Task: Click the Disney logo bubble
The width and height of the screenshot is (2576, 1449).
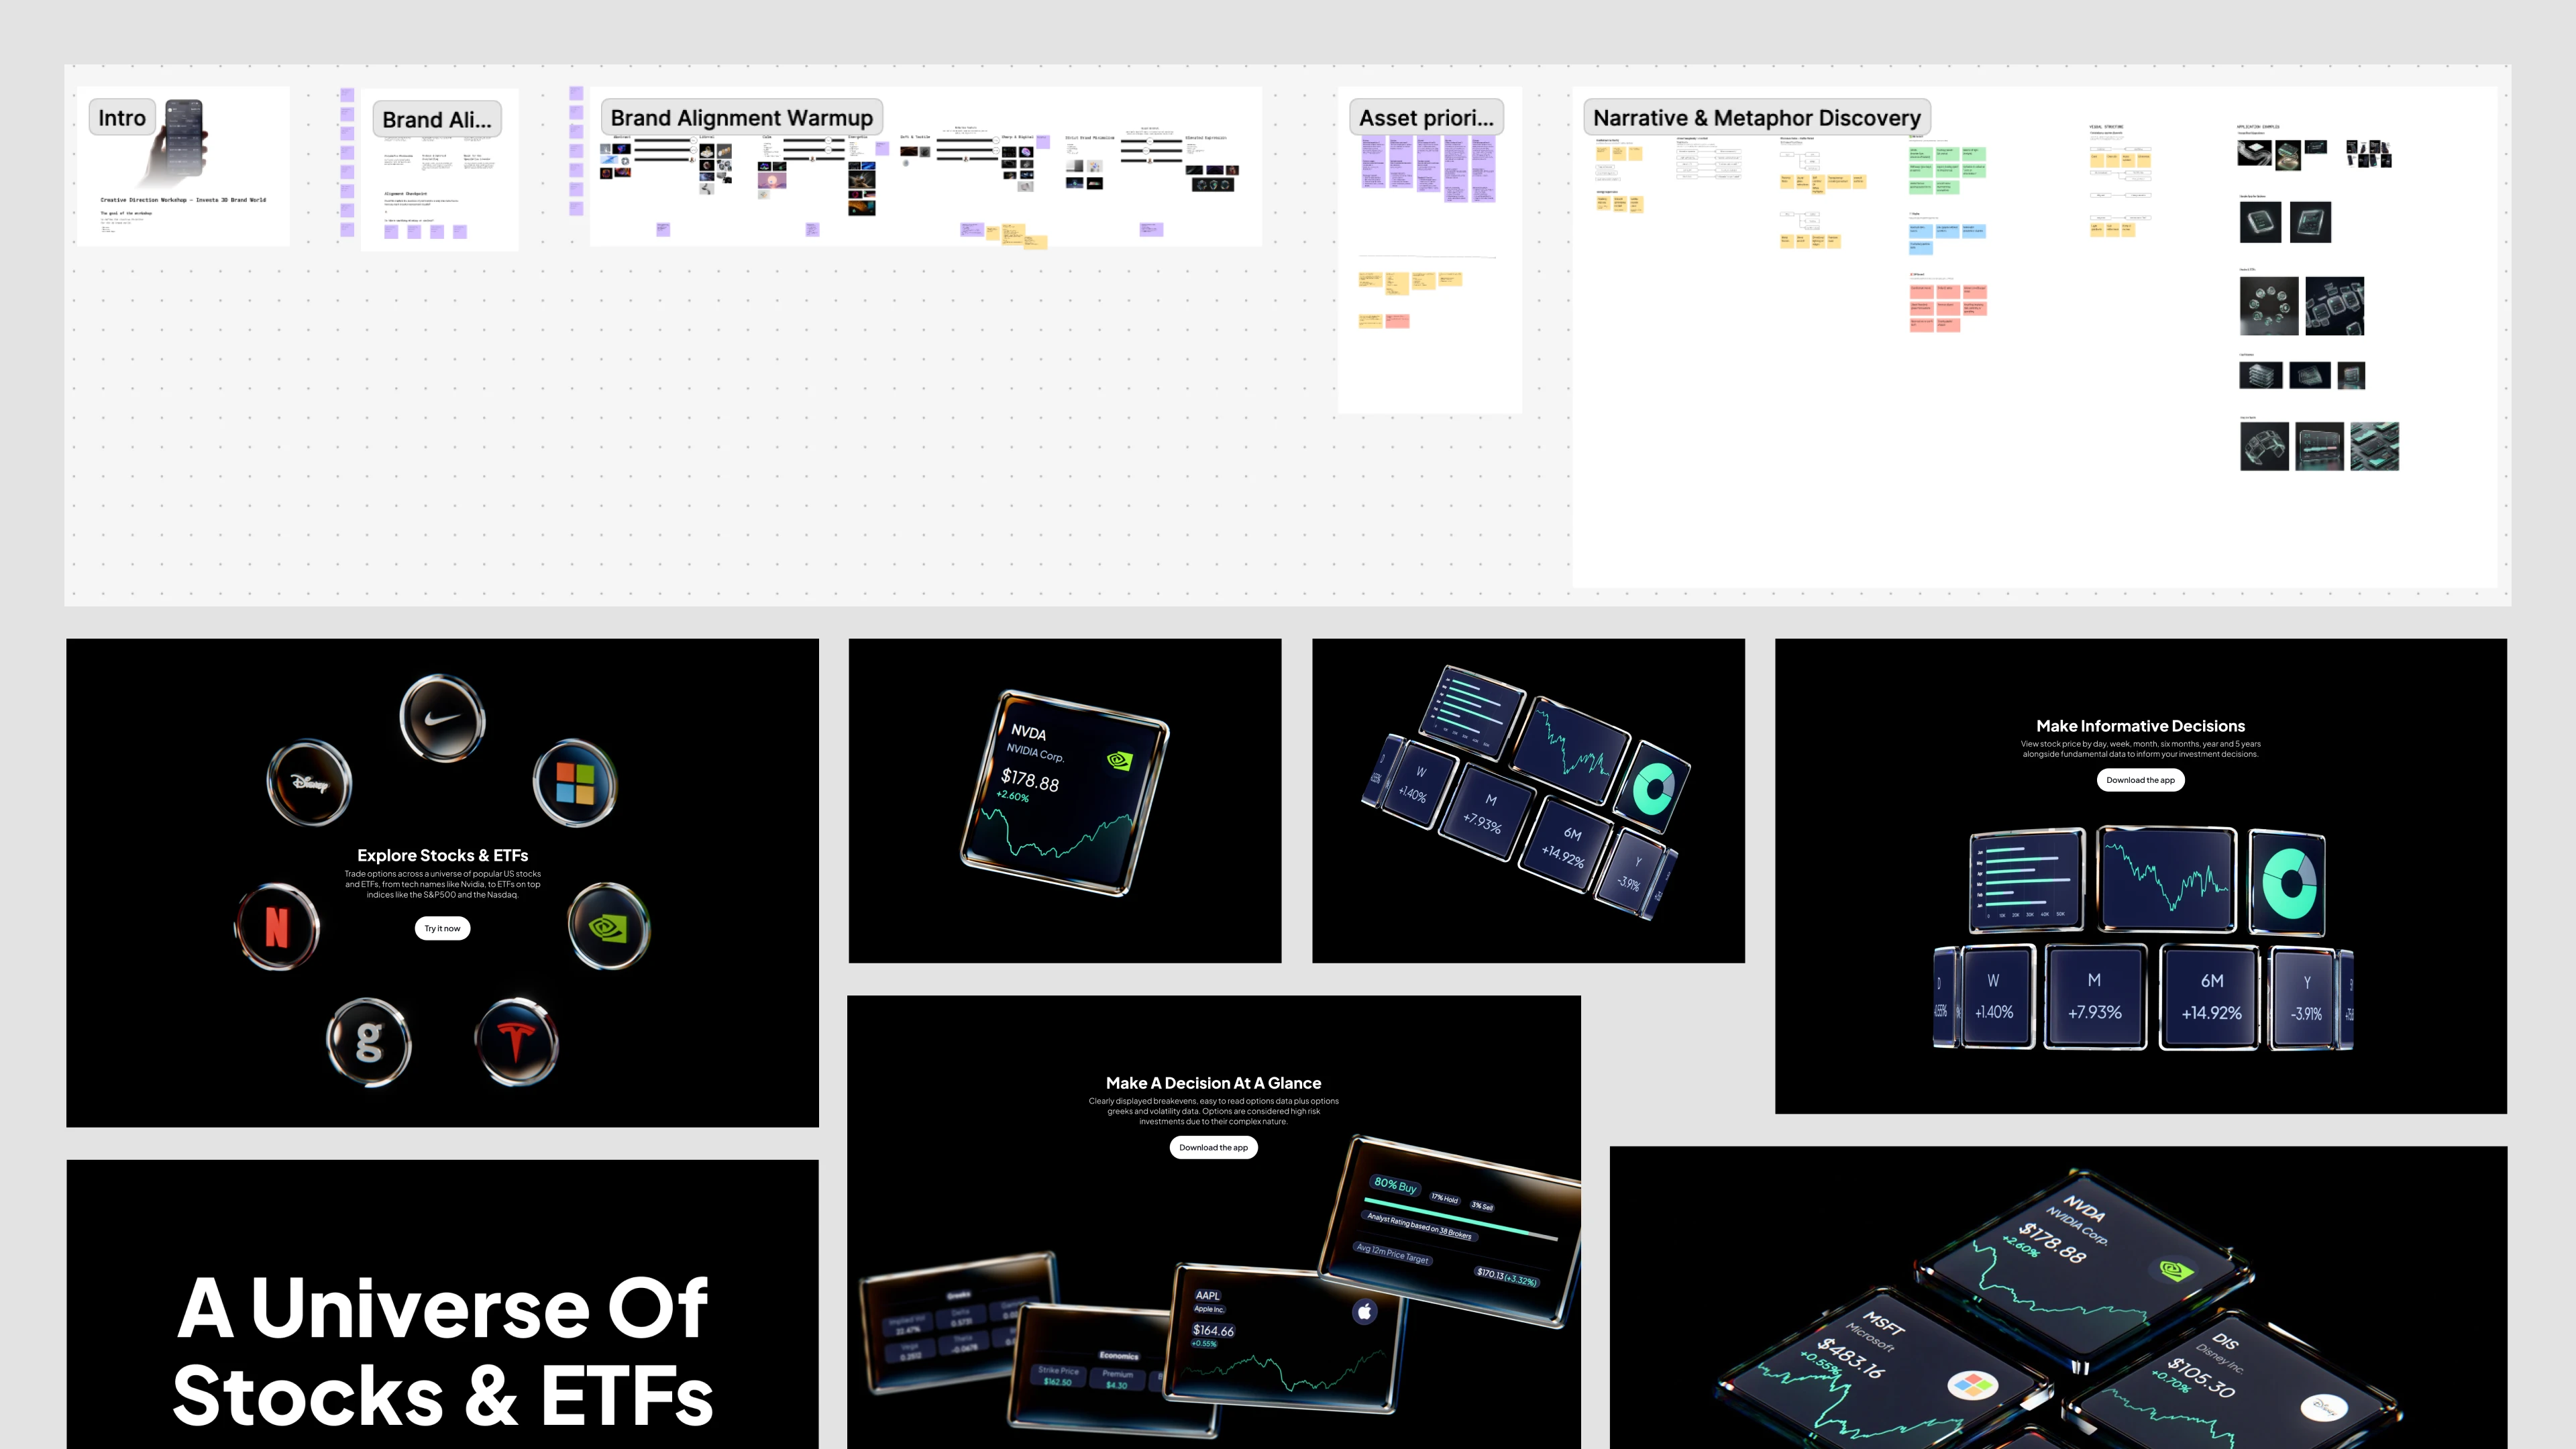Action: point(310,782)
